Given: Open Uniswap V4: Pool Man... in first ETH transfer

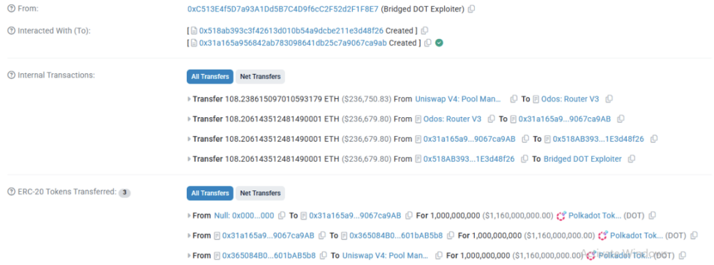Looking at the screenshot, I should 458,99.
